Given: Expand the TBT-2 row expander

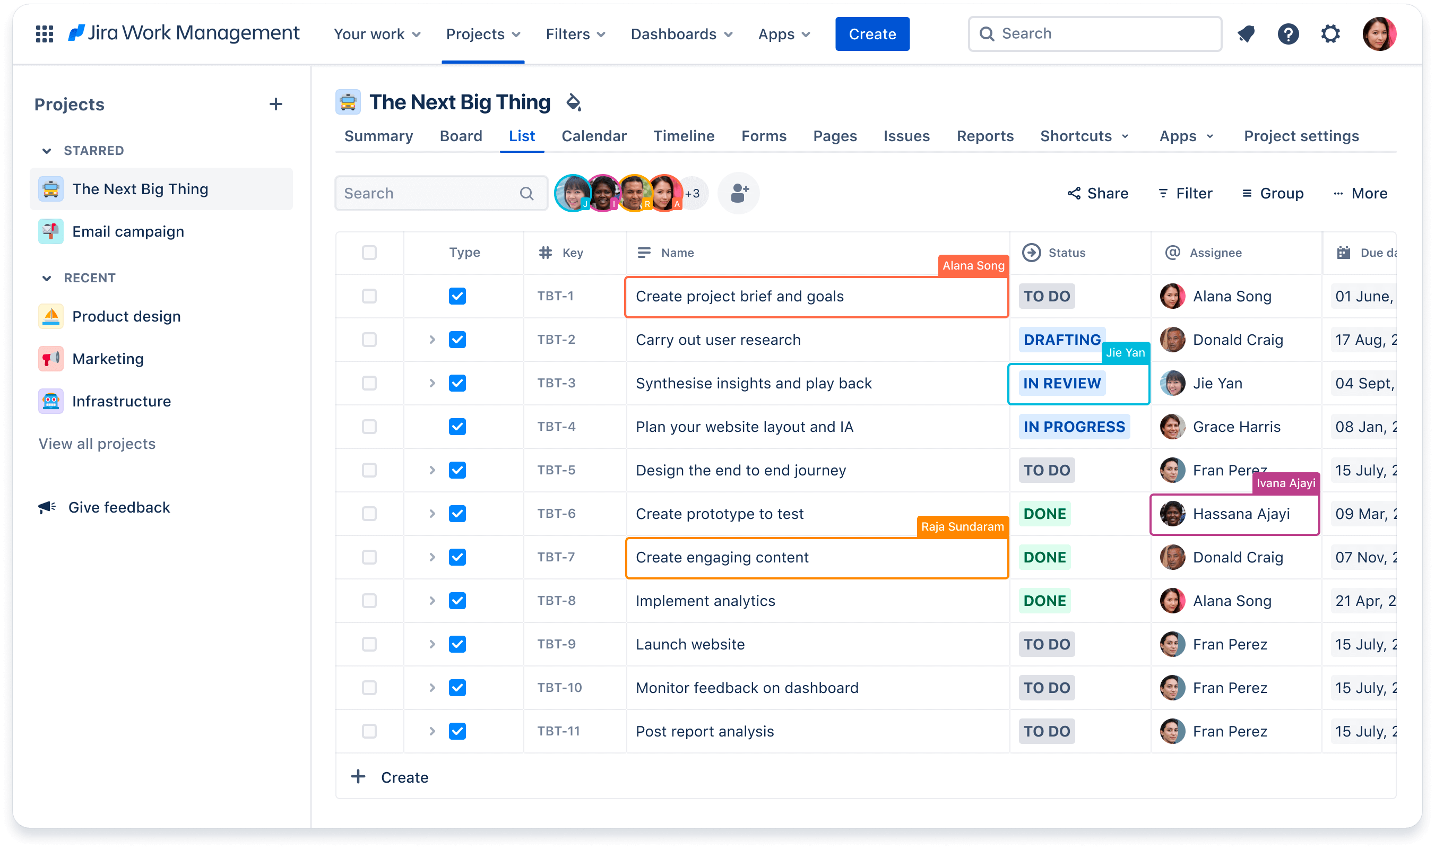Looking at the screenshot, I should (x=430, y=340).
